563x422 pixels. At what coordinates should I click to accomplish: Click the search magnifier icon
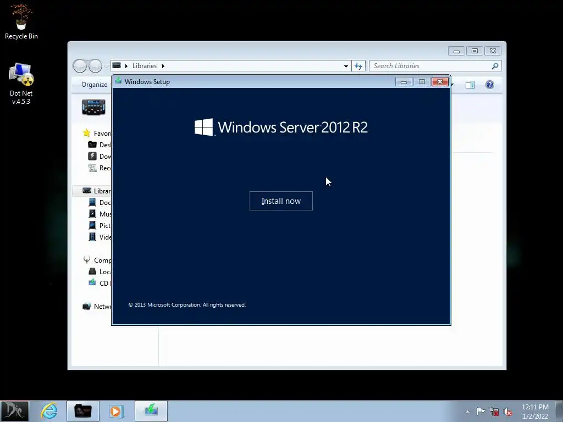coord(495,66)
